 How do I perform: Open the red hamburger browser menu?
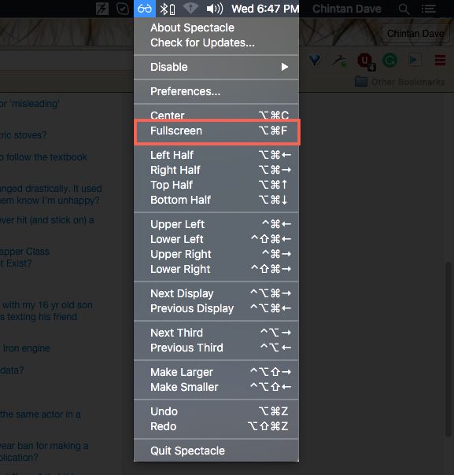click(x=440, y=60)
